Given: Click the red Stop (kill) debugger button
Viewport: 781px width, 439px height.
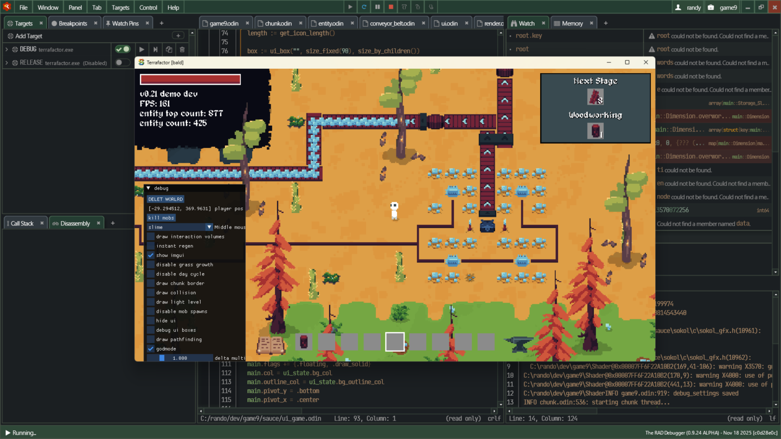Looking at the screenshot, I should pos(390,7).
